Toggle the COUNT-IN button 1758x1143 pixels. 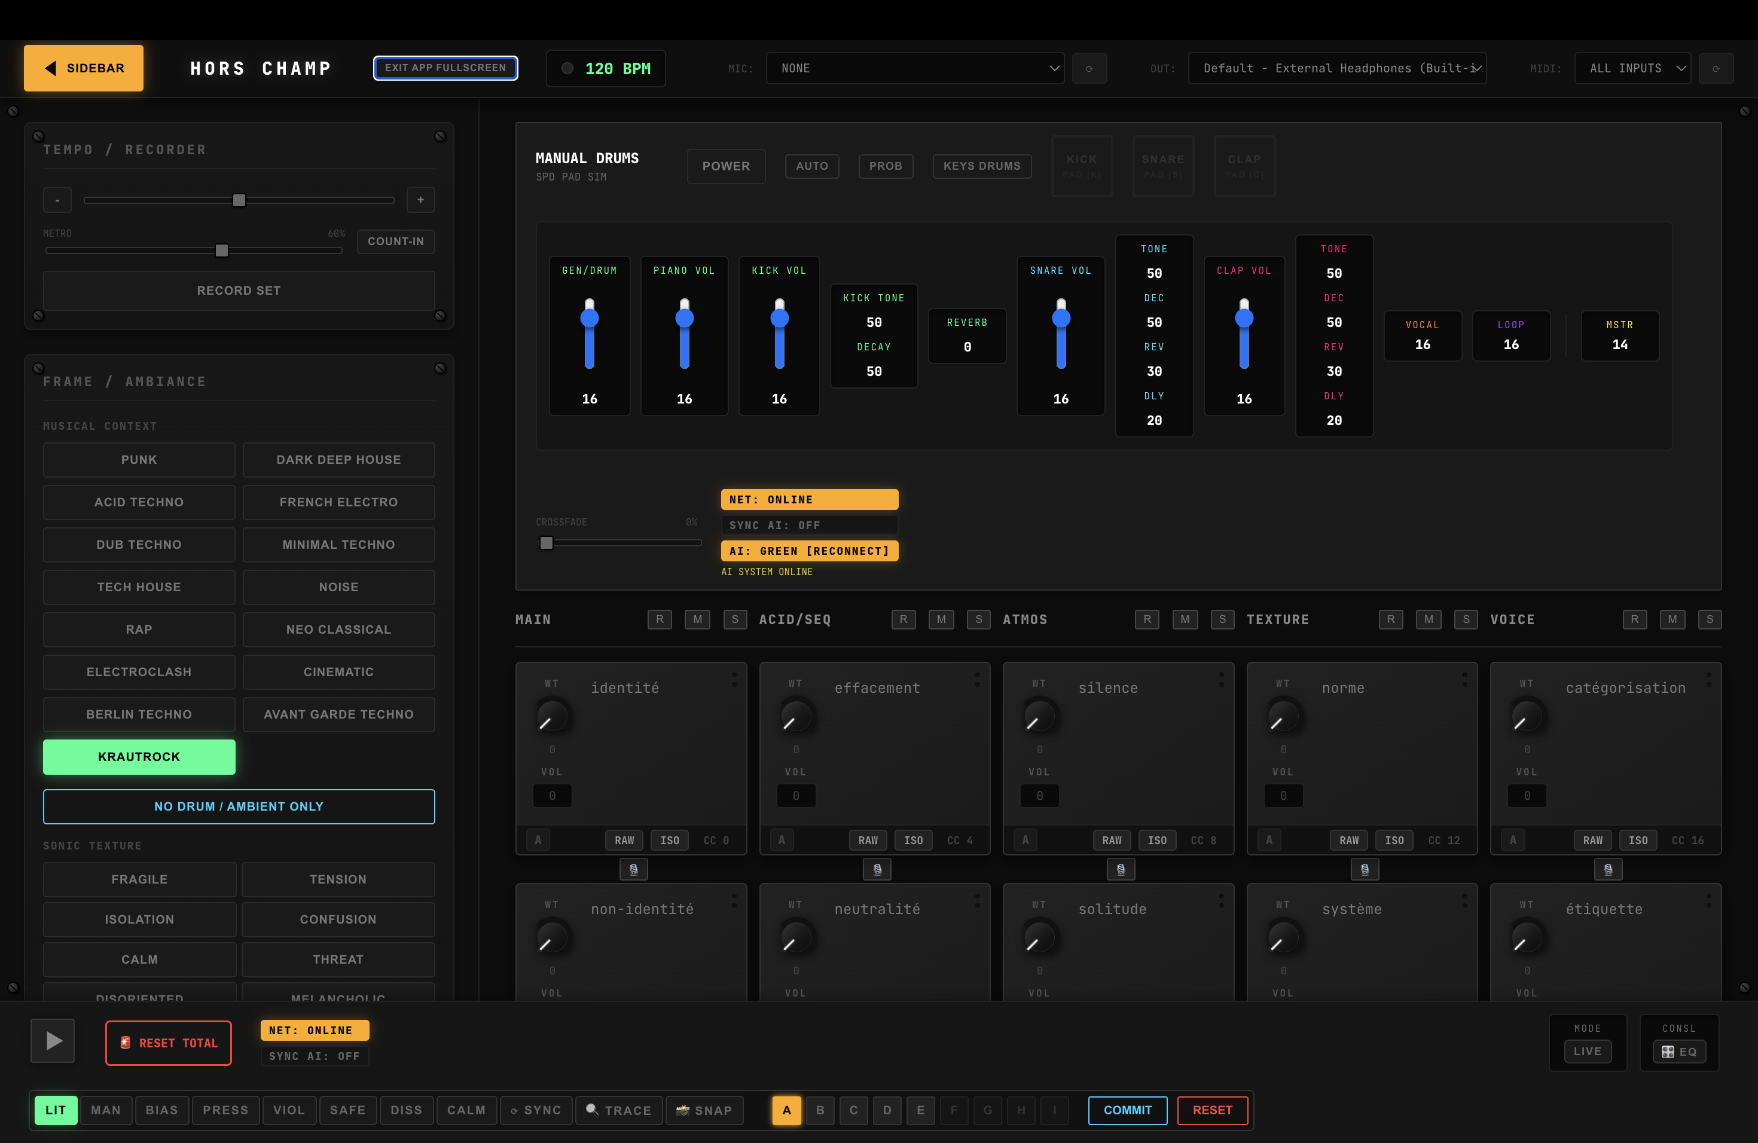point(396,242)
